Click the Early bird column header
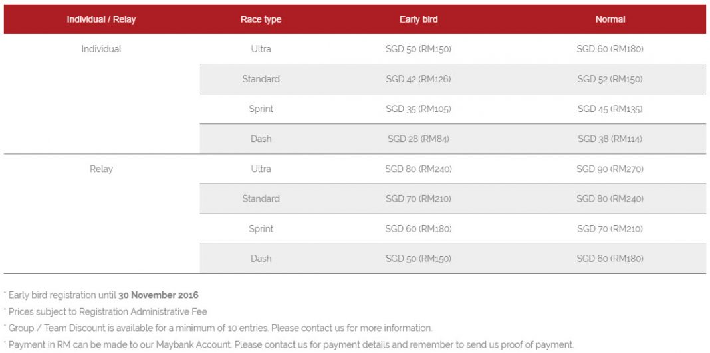Screen dimensions: 710x353 pos(418,19)
